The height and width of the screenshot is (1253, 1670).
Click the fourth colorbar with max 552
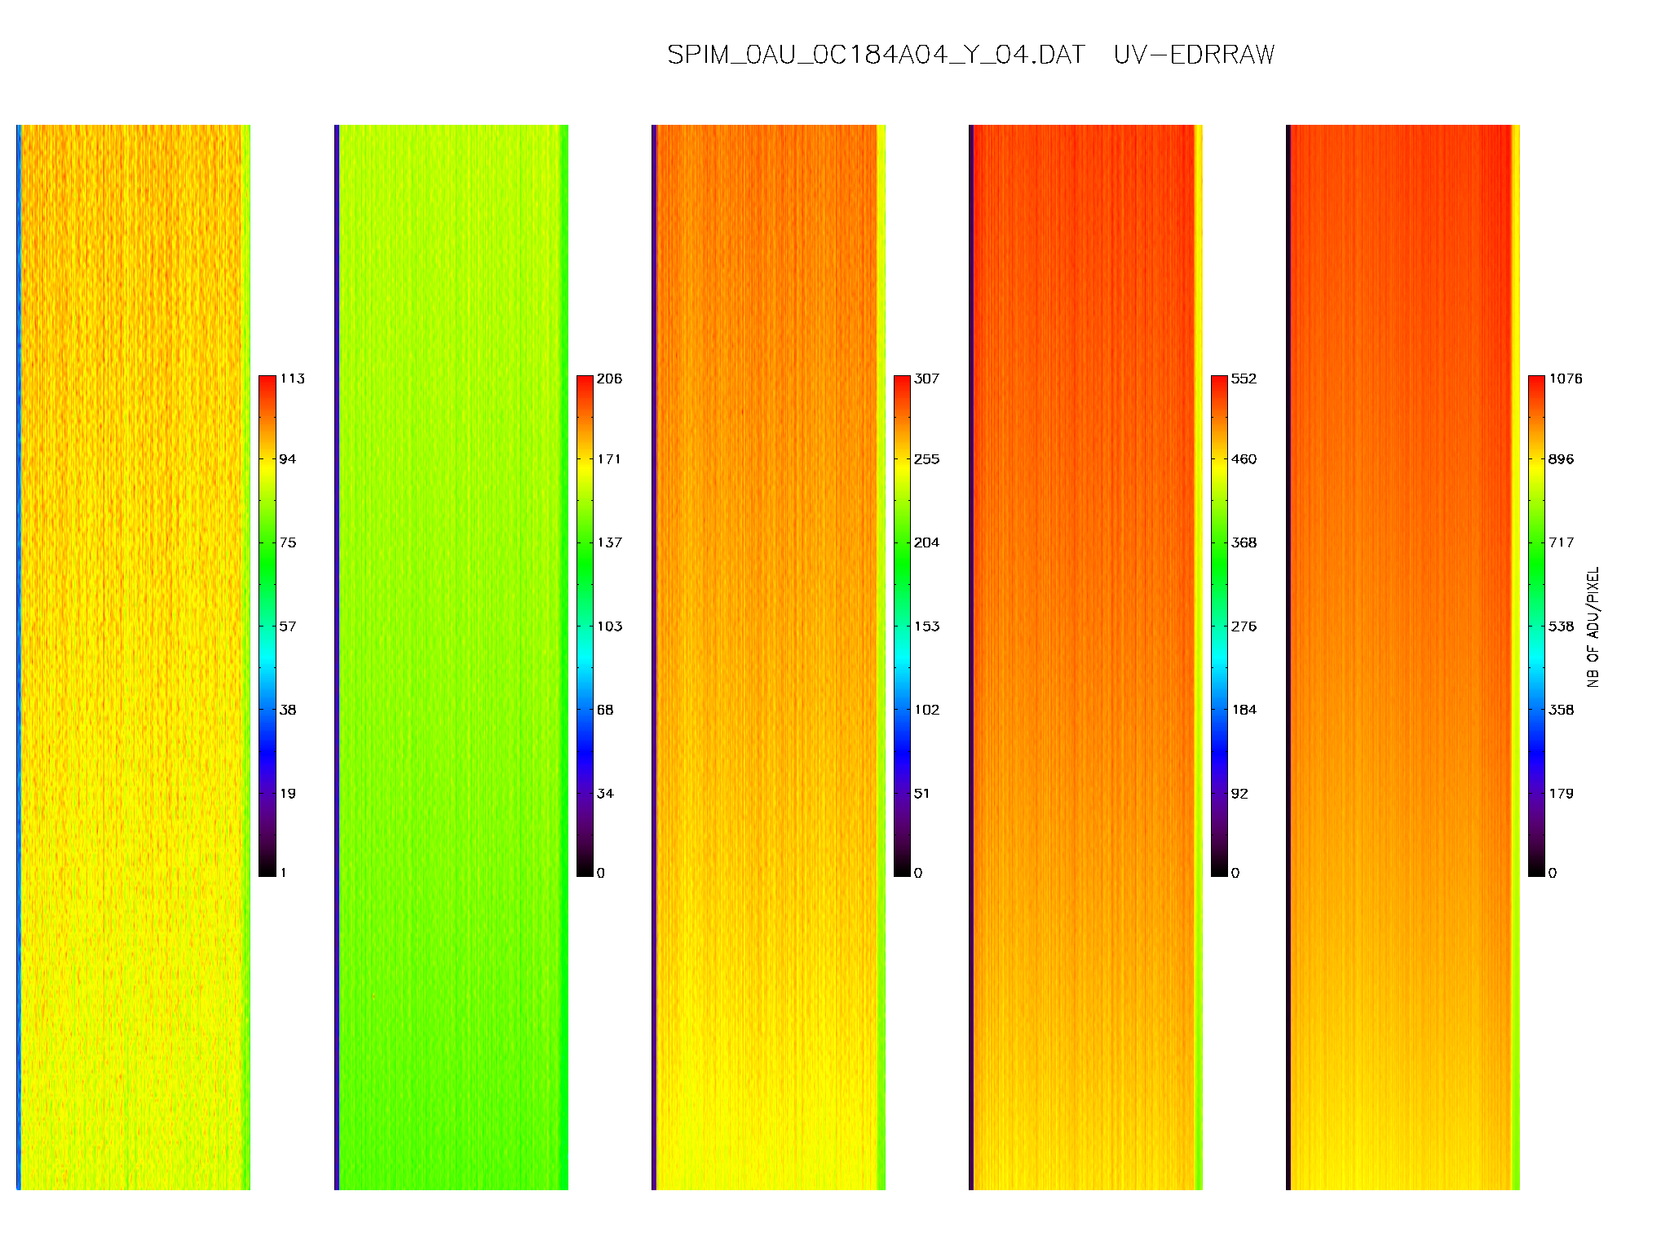pyautogui.click(x=1219, y=626)
